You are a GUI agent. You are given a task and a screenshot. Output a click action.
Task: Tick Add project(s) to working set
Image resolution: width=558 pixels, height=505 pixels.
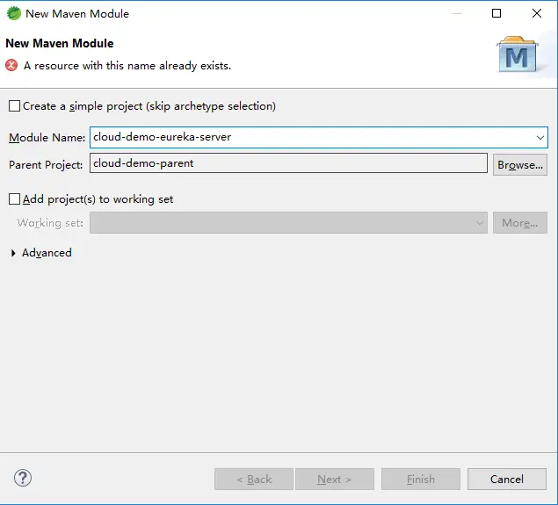coord(14,198)
